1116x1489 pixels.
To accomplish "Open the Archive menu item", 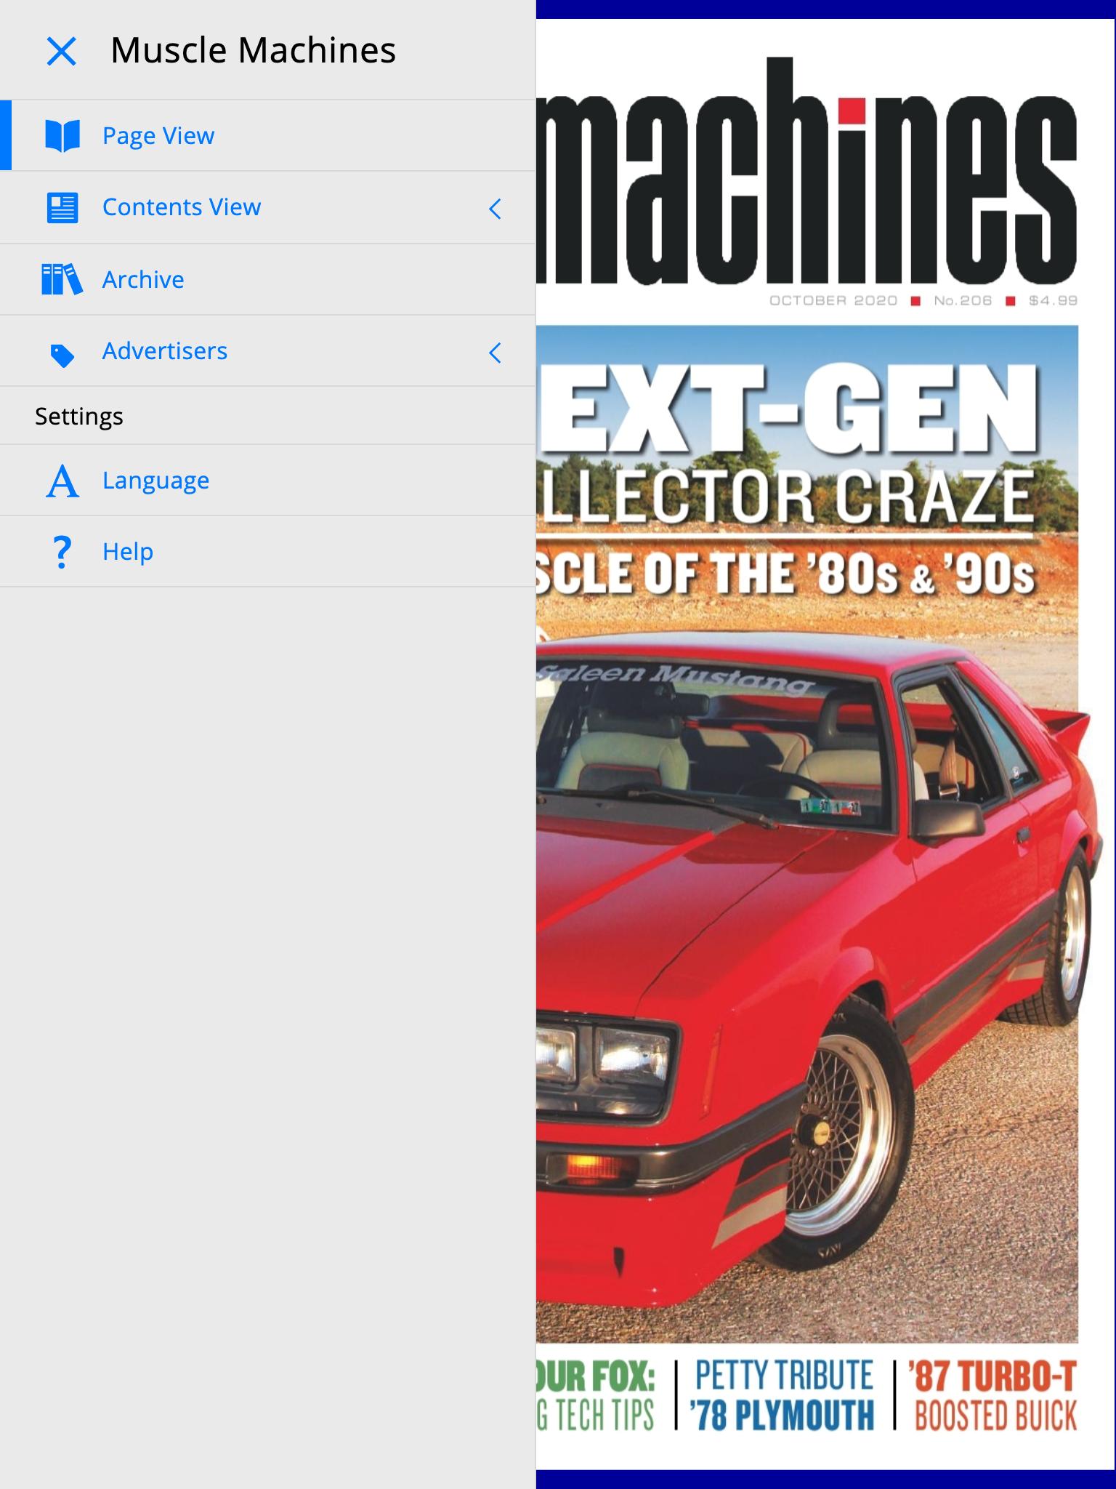I will coord(267,279).
